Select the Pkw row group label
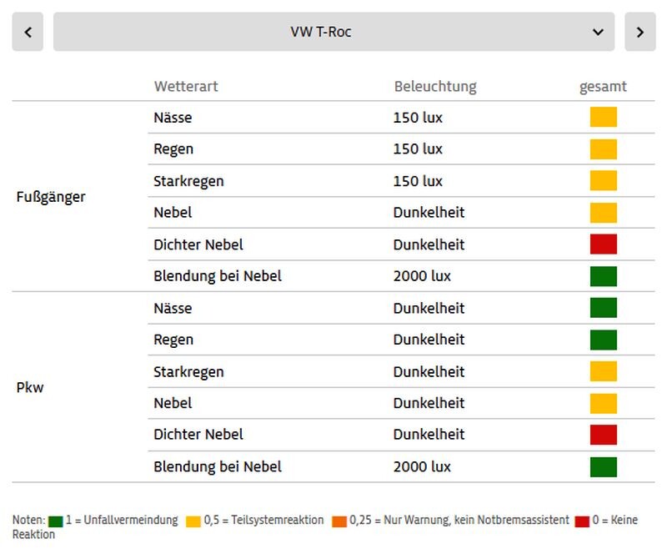Viewport: 667px width, 554px height. point(30,388)
